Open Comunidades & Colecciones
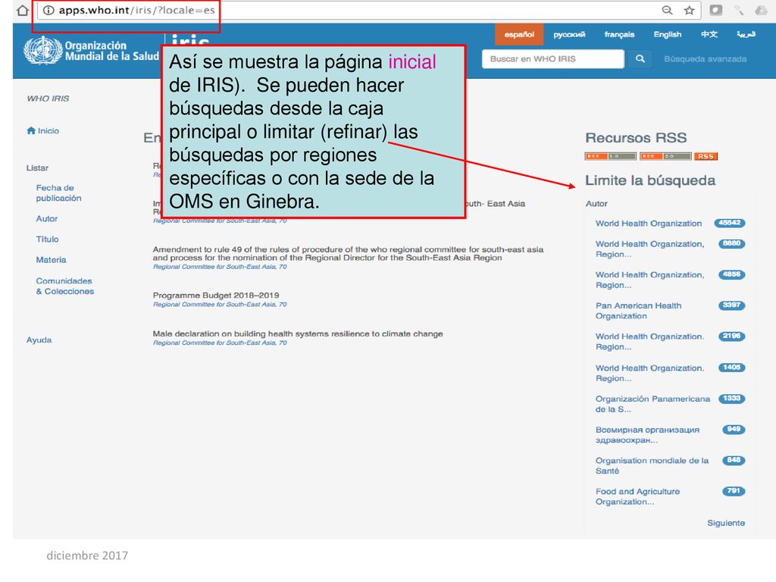 coord(64,286)
